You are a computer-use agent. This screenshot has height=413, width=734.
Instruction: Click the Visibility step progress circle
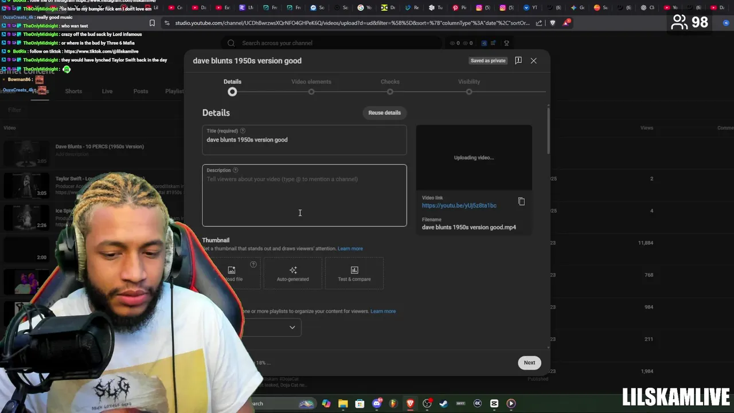469,92
